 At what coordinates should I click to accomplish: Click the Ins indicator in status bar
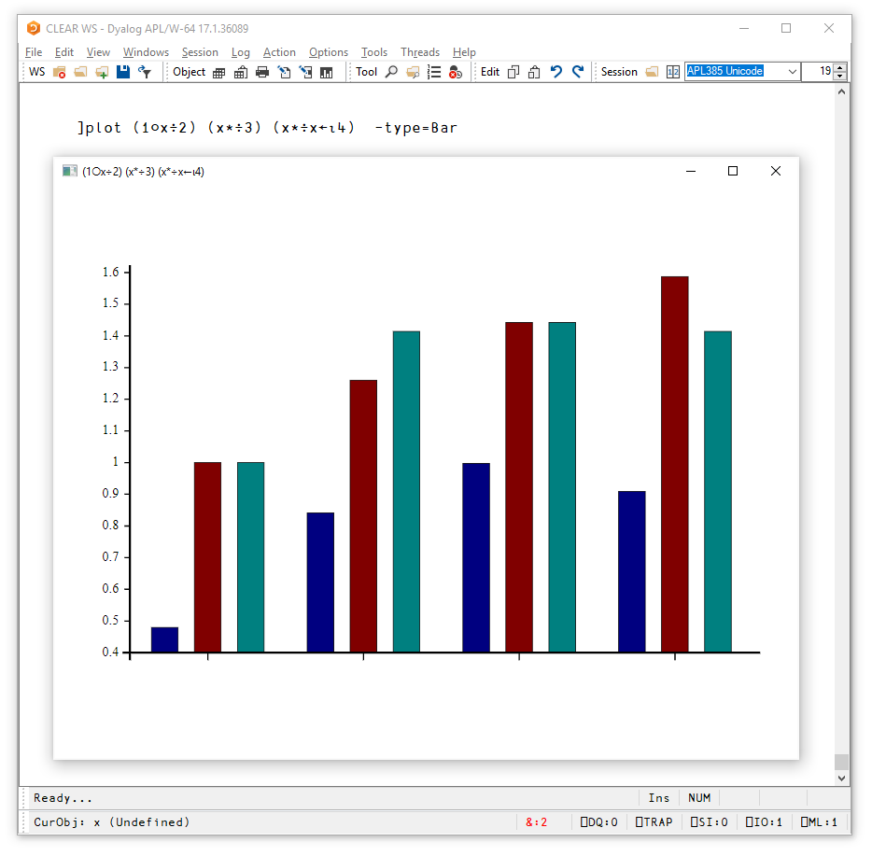(659, 798)
